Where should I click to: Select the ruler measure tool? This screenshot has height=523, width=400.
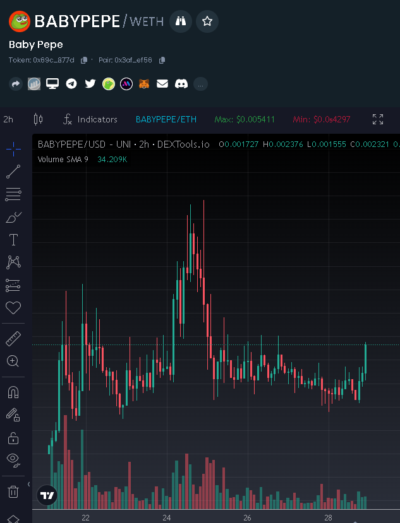[13, 339]
